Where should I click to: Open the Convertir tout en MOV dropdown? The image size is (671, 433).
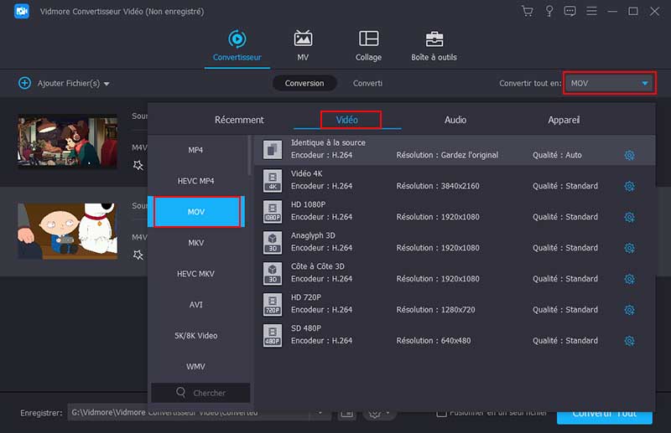[x=610, y=84]
